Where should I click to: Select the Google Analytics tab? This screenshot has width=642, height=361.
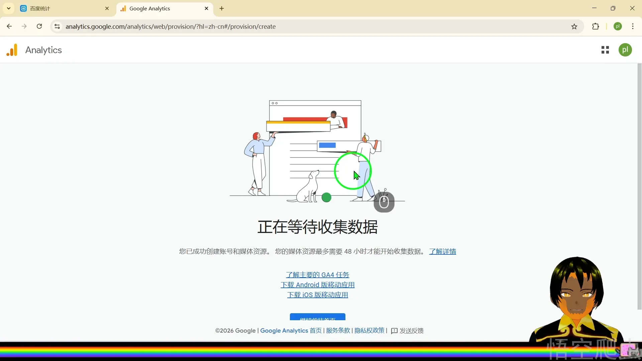(157, 9)
